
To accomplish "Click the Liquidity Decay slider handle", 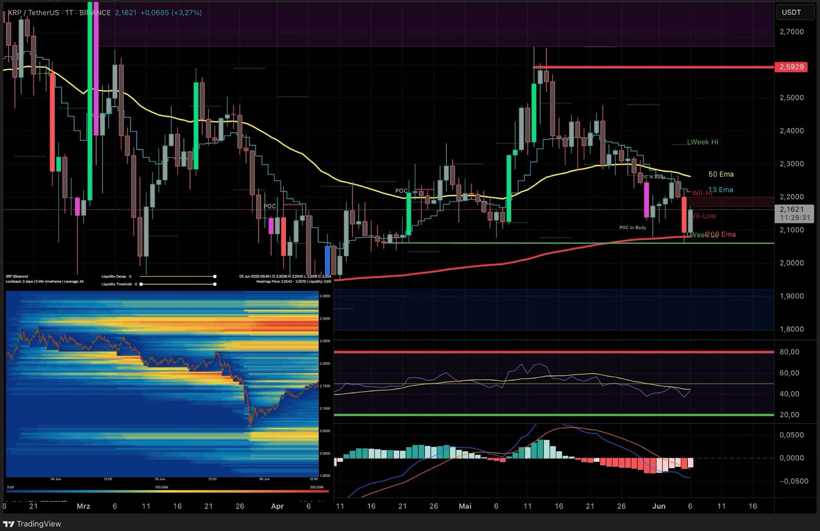I will point(215,277).
